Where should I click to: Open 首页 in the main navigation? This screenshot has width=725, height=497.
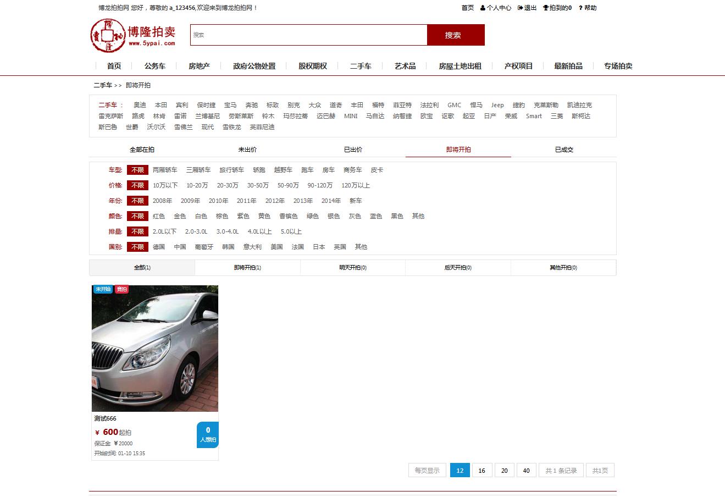click(114, 66)
